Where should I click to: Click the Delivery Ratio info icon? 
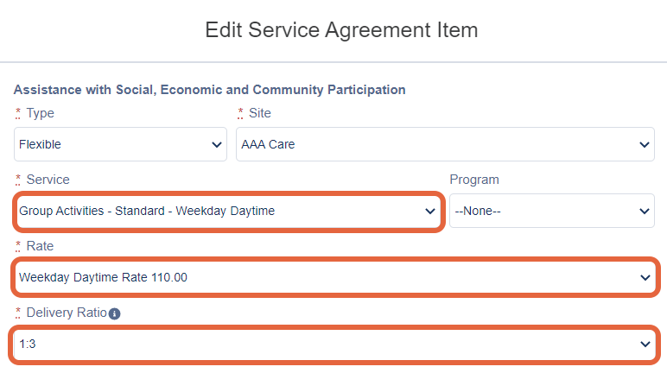tap(114, 314)
